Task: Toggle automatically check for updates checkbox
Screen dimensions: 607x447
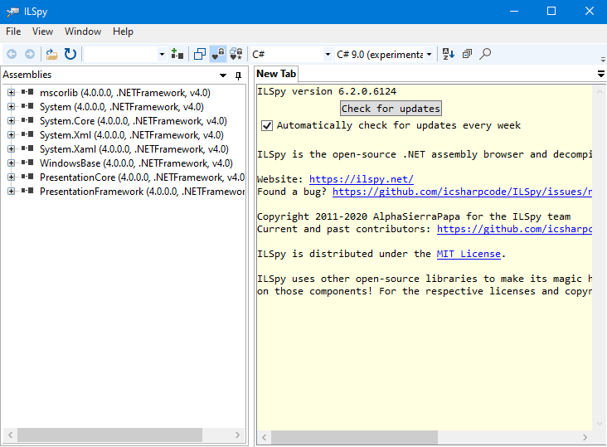Action: [267, 125]
